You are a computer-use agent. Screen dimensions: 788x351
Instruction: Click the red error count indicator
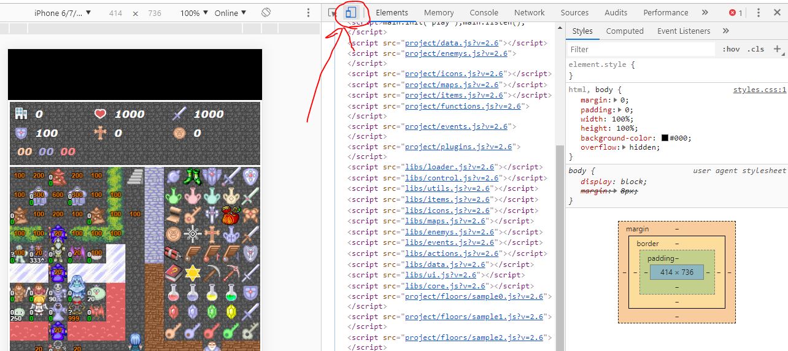click(x=735, y=13)
